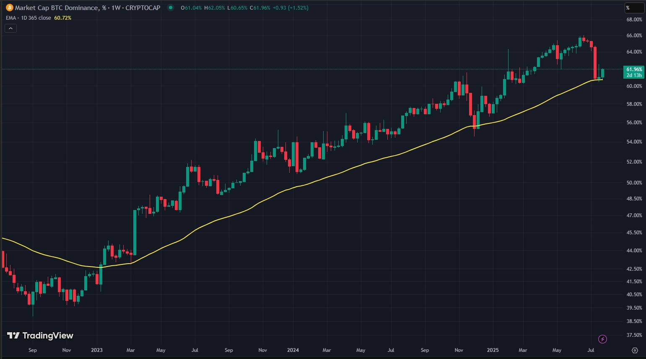Collapse the indicator legend with the arrow button
The height and width of the screenshot is (359, 646).
11,28
